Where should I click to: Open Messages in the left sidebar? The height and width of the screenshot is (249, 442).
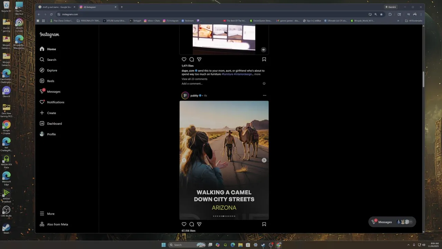click(x=50, y=92)
